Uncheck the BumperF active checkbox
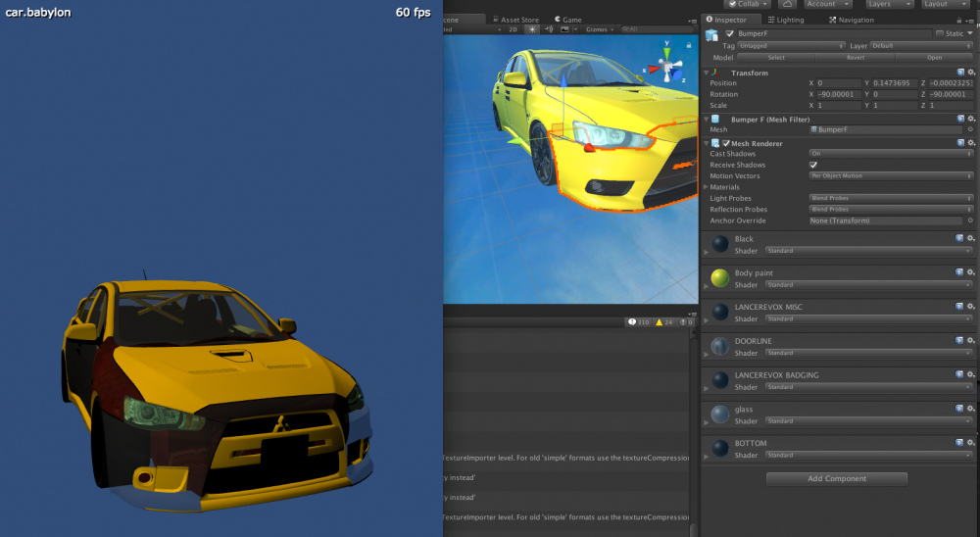This screenshot has width=980, height=537. [729, 33]
